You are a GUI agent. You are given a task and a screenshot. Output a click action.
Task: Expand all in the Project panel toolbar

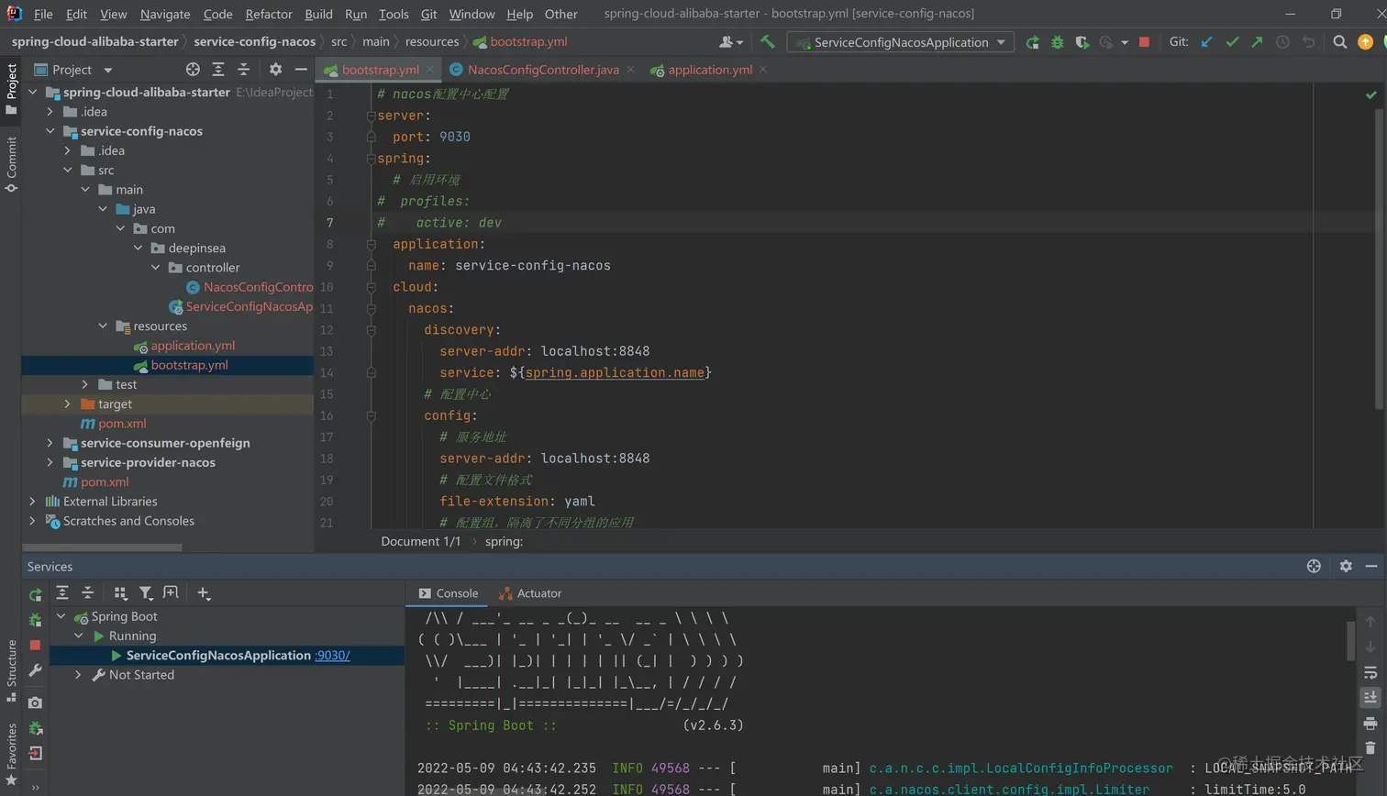point(218,70)
